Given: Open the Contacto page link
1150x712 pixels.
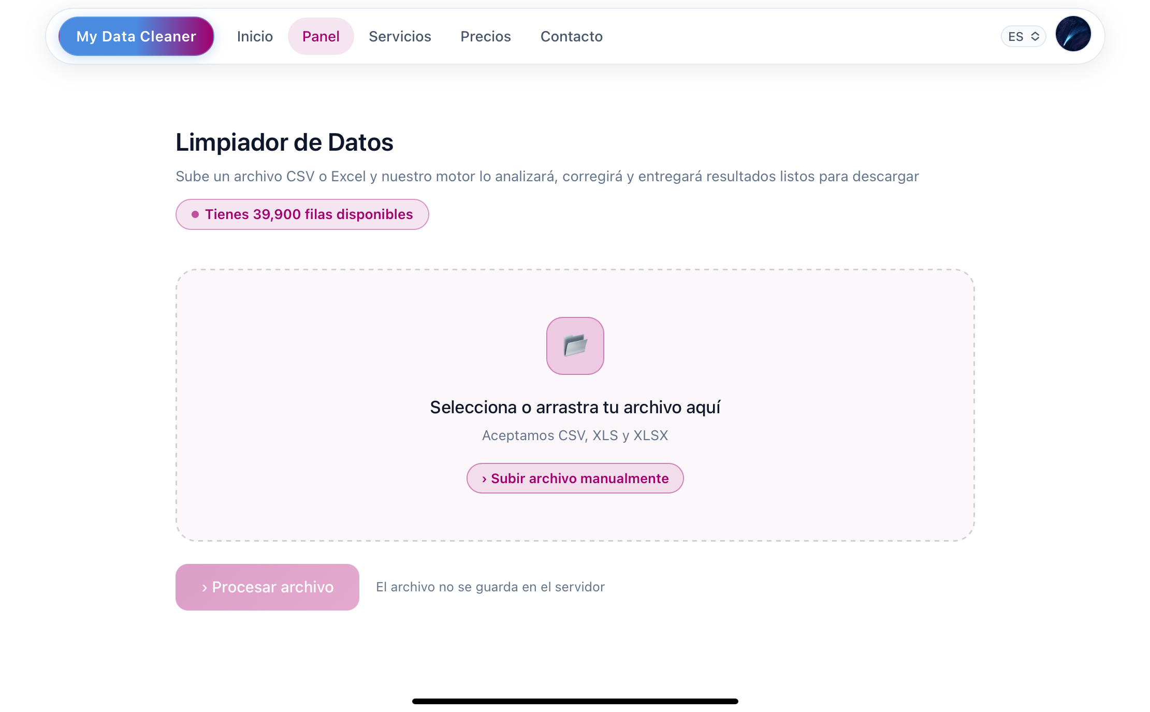Looking at the screenshot, I should click(x=572, y=36).
